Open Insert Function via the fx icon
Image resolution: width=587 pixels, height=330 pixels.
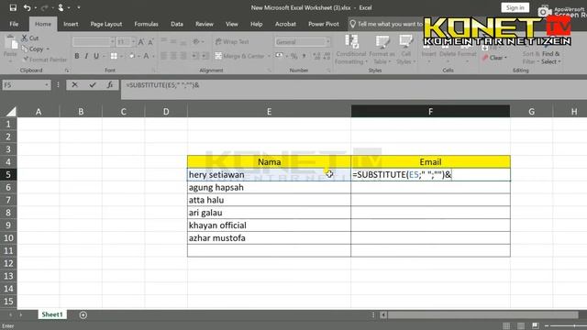(x=110, y=85)
